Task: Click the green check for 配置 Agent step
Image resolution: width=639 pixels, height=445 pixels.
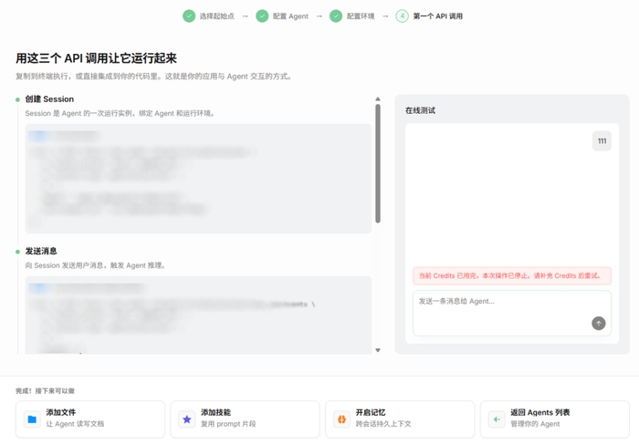Action: click(262, 16)
